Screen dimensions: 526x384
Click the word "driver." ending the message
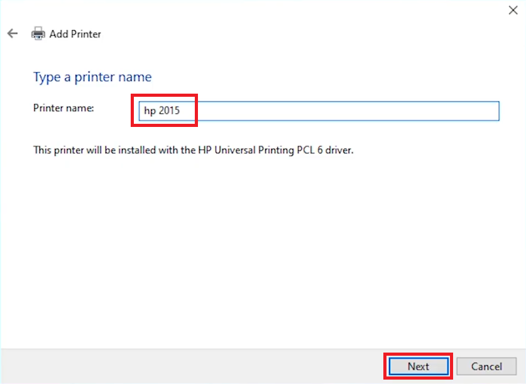click(x=339, y=150)
